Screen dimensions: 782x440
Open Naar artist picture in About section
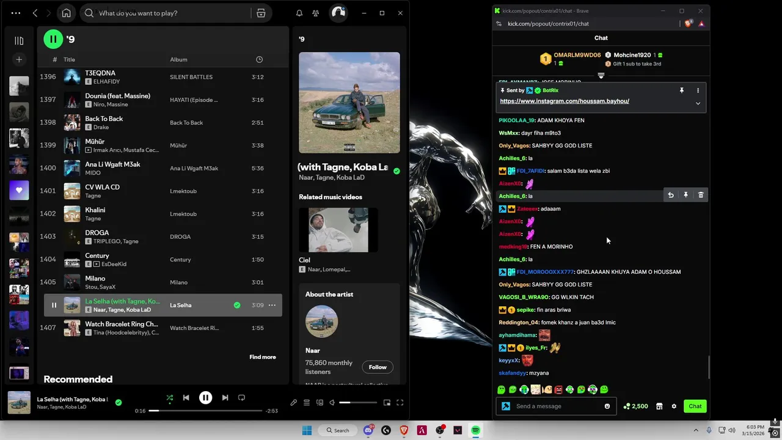[x=321, y=321]
